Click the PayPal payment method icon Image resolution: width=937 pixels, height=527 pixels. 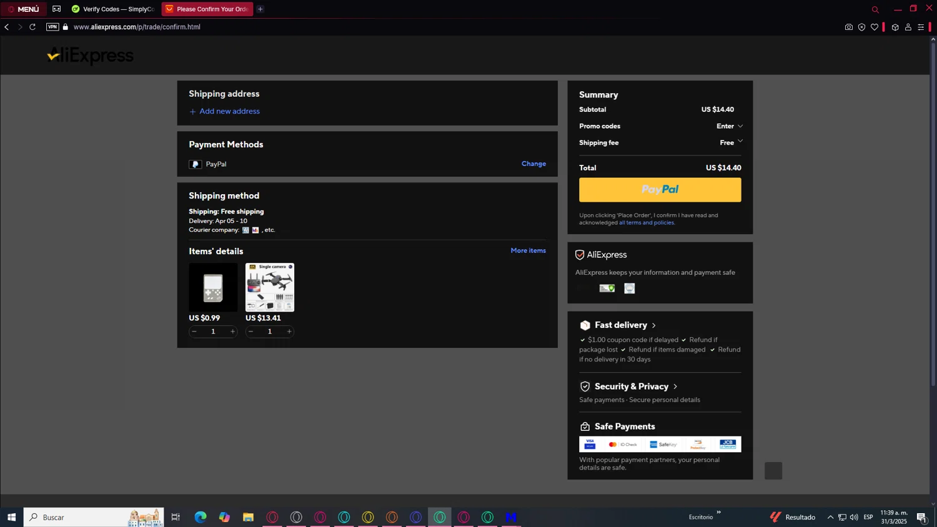coord(196,164)
